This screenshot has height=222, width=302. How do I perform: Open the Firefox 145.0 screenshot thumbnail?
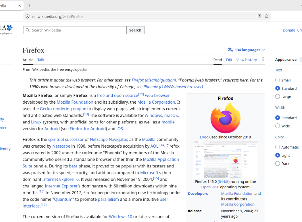[x=226, y=160]
